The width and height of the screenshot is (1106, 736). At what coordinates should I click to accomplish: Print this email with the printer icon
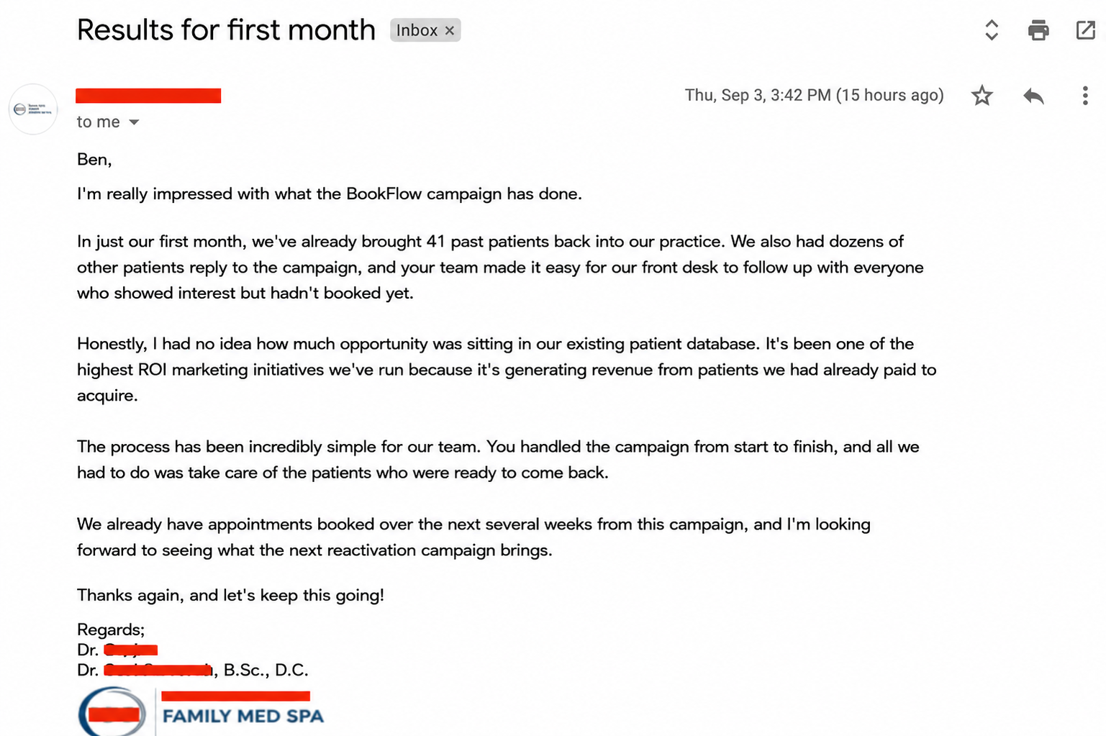coord(1038,30)
